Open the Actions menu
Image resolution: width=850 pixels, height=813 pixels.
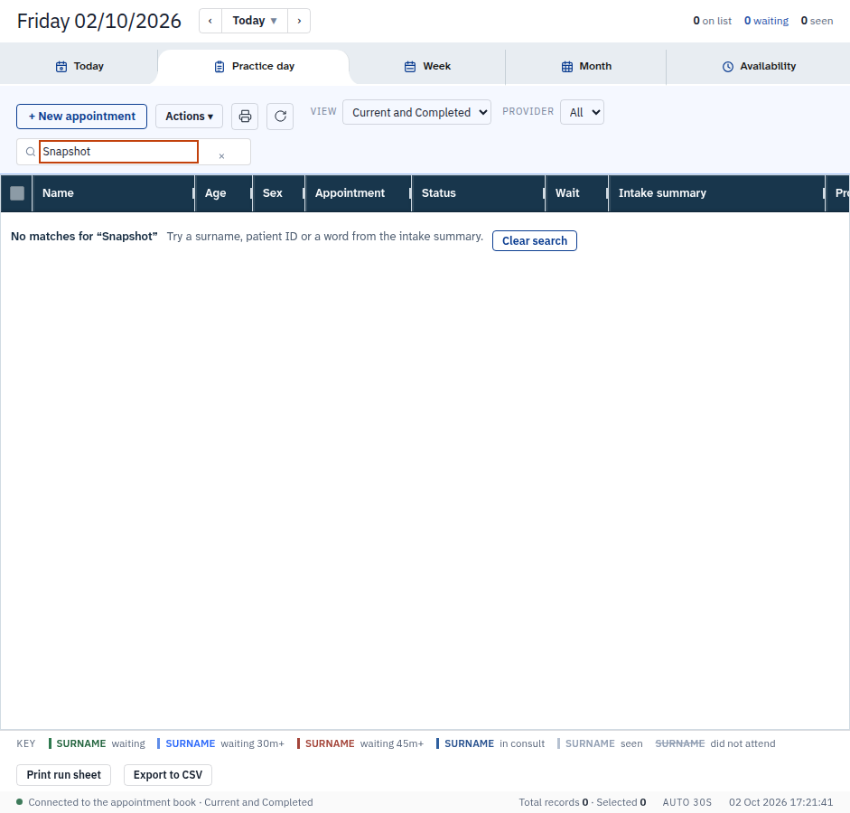[x=189, y=117]
